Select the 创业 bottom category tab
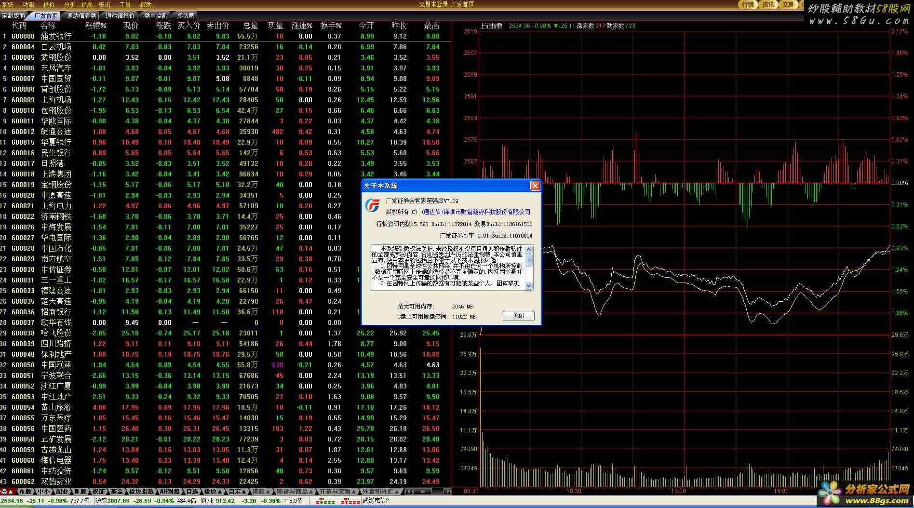 coord(62,491)
